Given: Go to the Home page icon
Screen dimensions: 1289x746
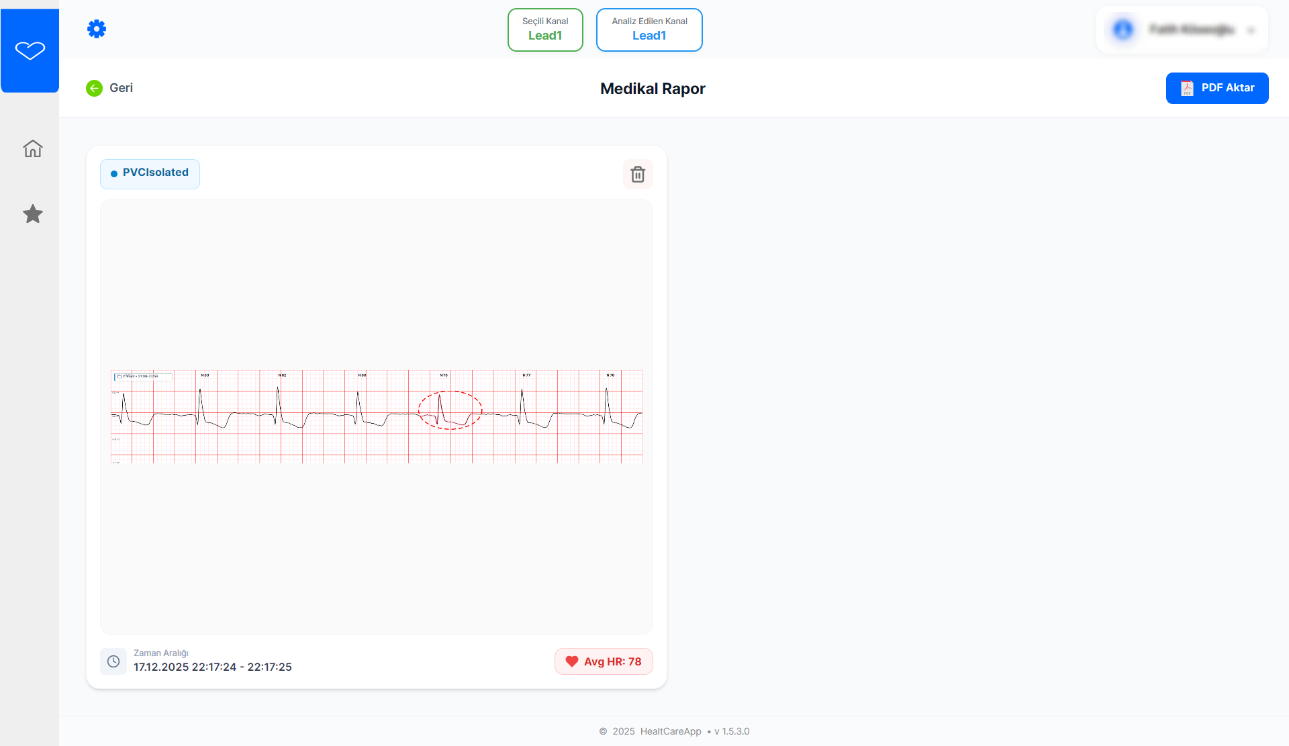Looking at the screenshot, I should tap(33, 148).
